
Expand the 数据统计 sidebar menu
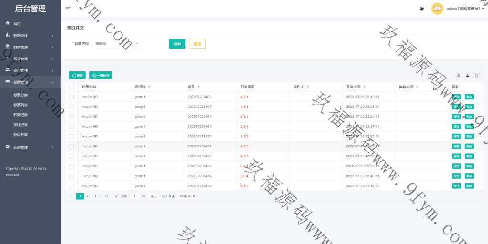(30, 35)
